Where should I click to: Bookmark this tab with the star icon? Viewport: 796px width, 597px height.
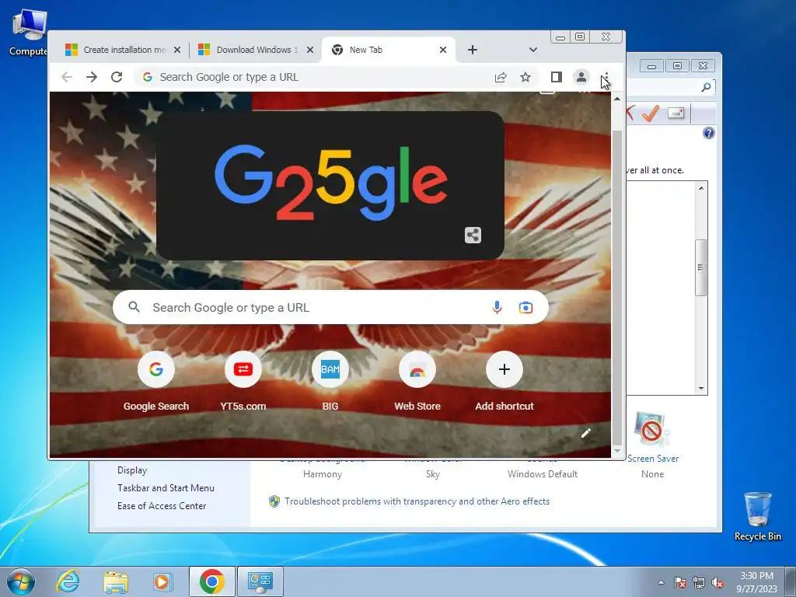525,77
